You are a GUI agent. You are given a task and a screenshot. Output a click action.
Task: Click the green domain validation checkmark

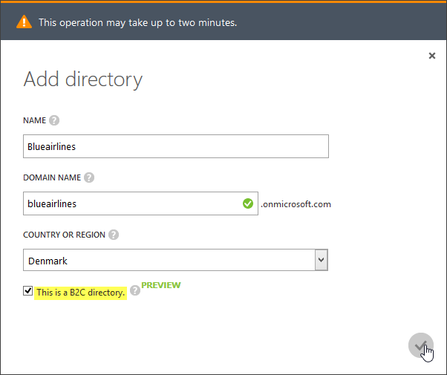[x=248, y=203]
